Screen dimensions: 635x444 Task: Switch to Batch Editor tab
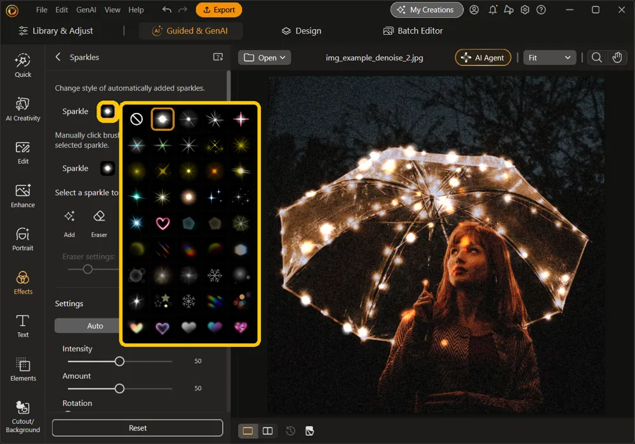[413, 30]
